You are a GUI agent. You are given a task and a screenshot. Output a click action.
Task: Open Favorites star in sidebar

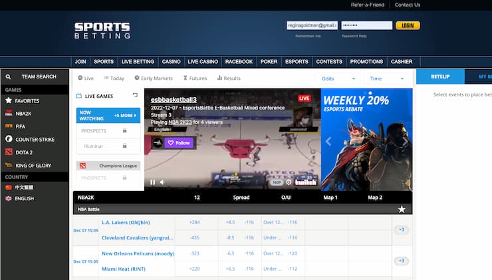[x=9, y=100]
